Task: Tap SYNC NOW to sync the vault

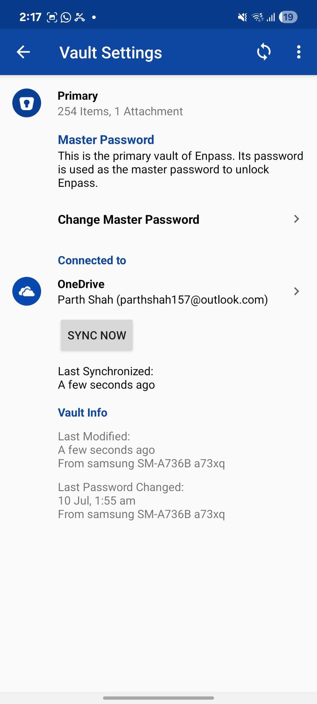Action: (x=96, y=335)
